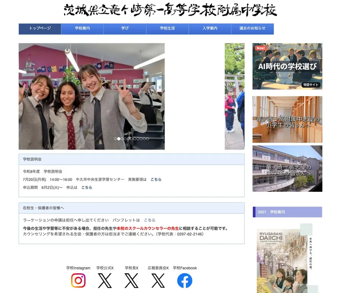Follow the こちら link after 申込は
Viewport: 341px width, 293px height.
click(86, 187)
